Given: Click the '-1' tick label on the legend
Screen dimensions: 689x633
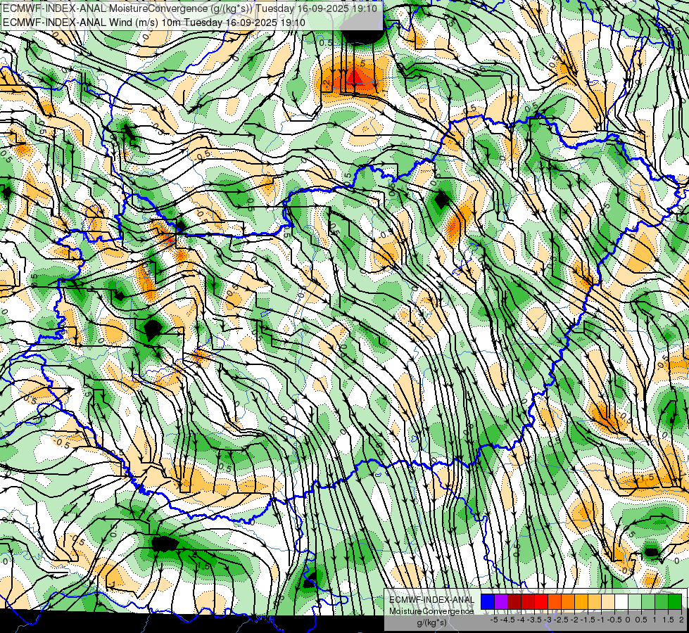Looking at the screenshot, I should (x=601, y=620).
